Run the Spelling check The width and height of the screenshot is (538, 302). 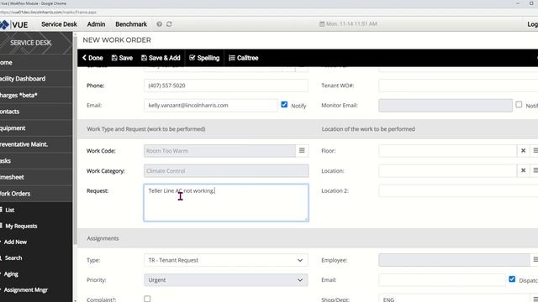click(204, 58)
